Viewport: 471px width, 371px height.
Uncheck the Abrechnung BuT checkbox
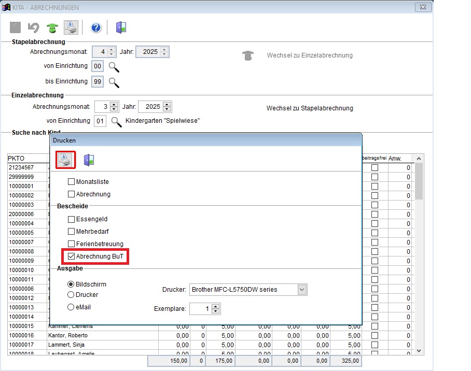(72, 256)
